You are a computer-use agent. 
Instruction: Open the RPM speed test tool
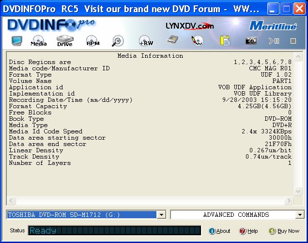92,41
